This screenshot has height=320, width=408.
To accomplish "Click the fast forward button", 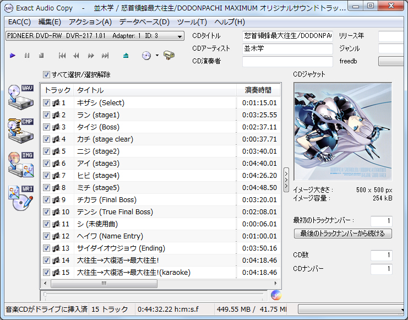I will coord(91,56).
